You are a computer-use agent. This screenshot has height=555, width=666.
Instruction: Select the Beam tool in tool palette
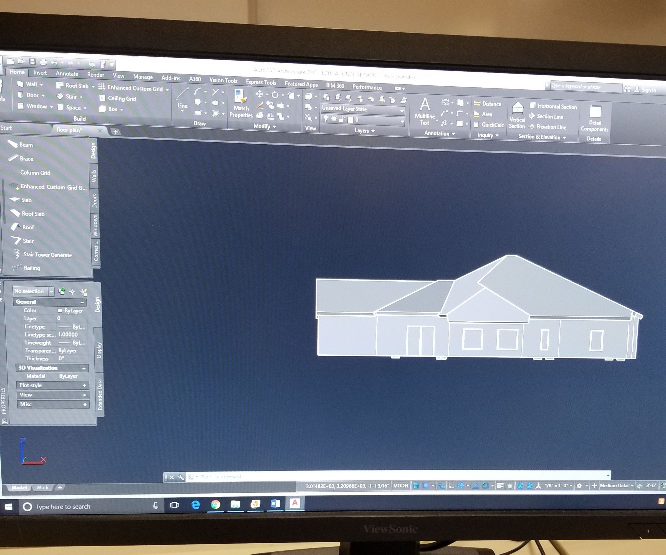[25, 145]
